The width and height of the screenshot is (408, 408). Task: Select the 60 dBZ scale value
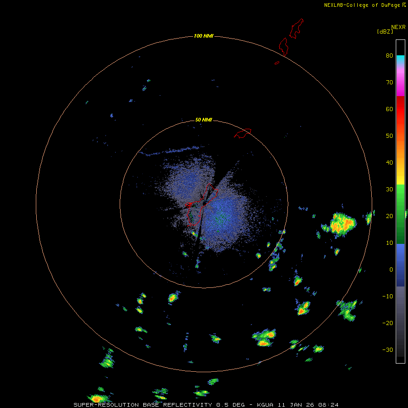coord(389,109)
